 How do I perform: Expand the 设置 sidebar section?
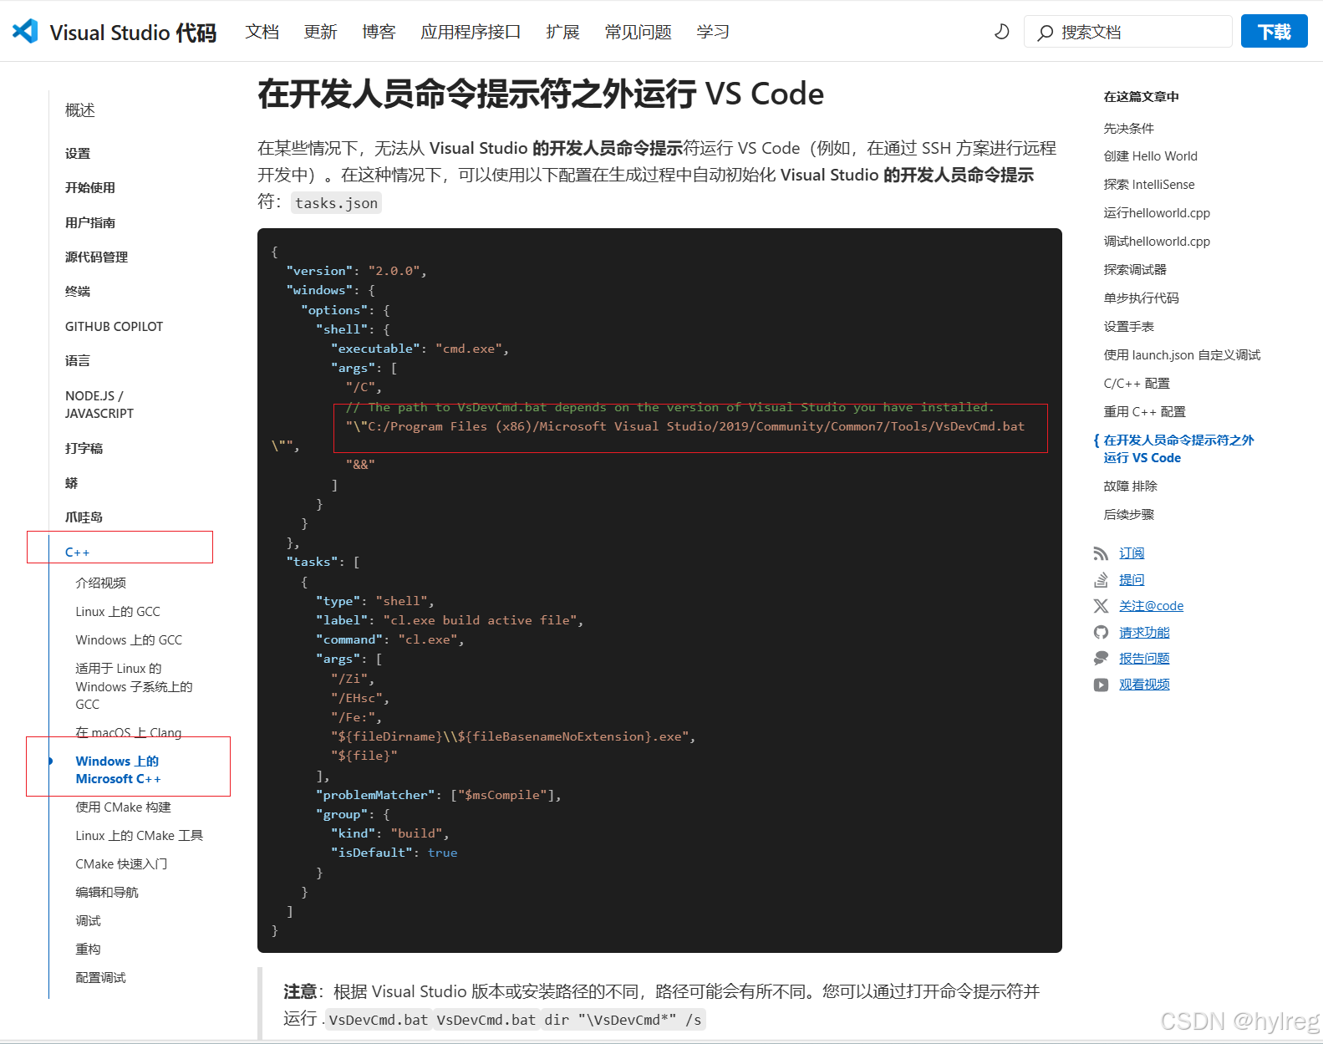pyautogui.click(x=78, y=154)
